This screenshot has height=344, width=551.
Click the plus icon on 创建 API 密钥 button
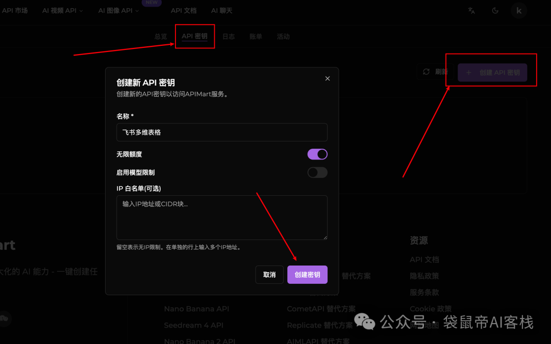[468, 72]
